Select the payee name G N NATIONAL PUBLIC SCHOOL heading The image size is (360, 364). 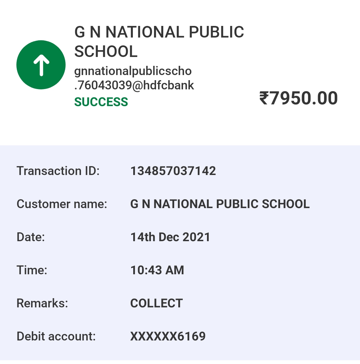coord(159,42)
